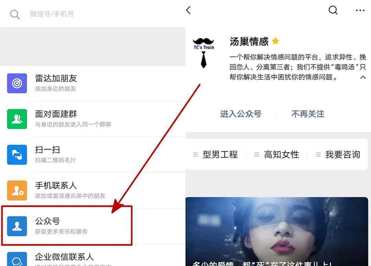
Task: Expand the 高知女性 menu
Action: click(x=277, y=154)
